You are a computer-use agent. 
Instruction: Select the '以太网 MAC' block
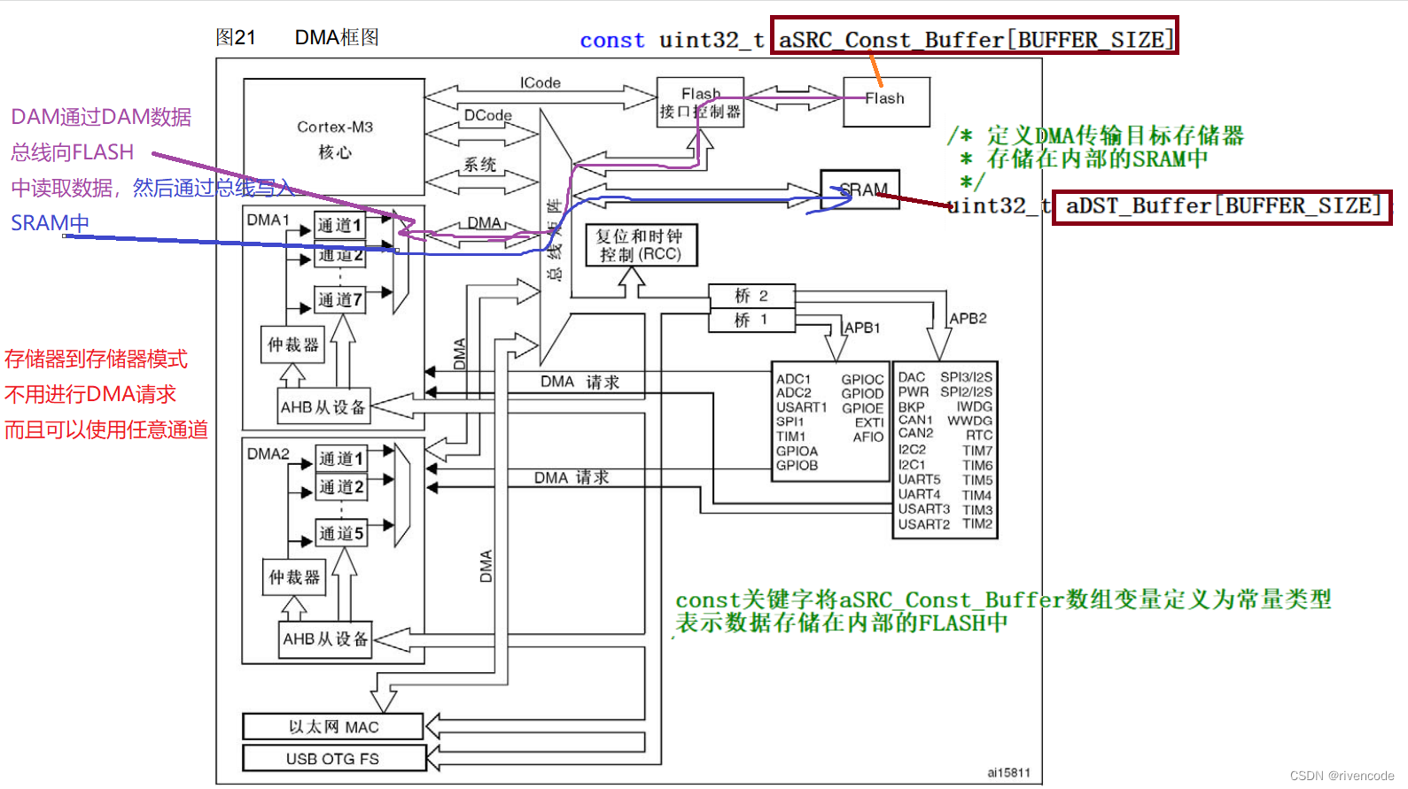point(333,727)
